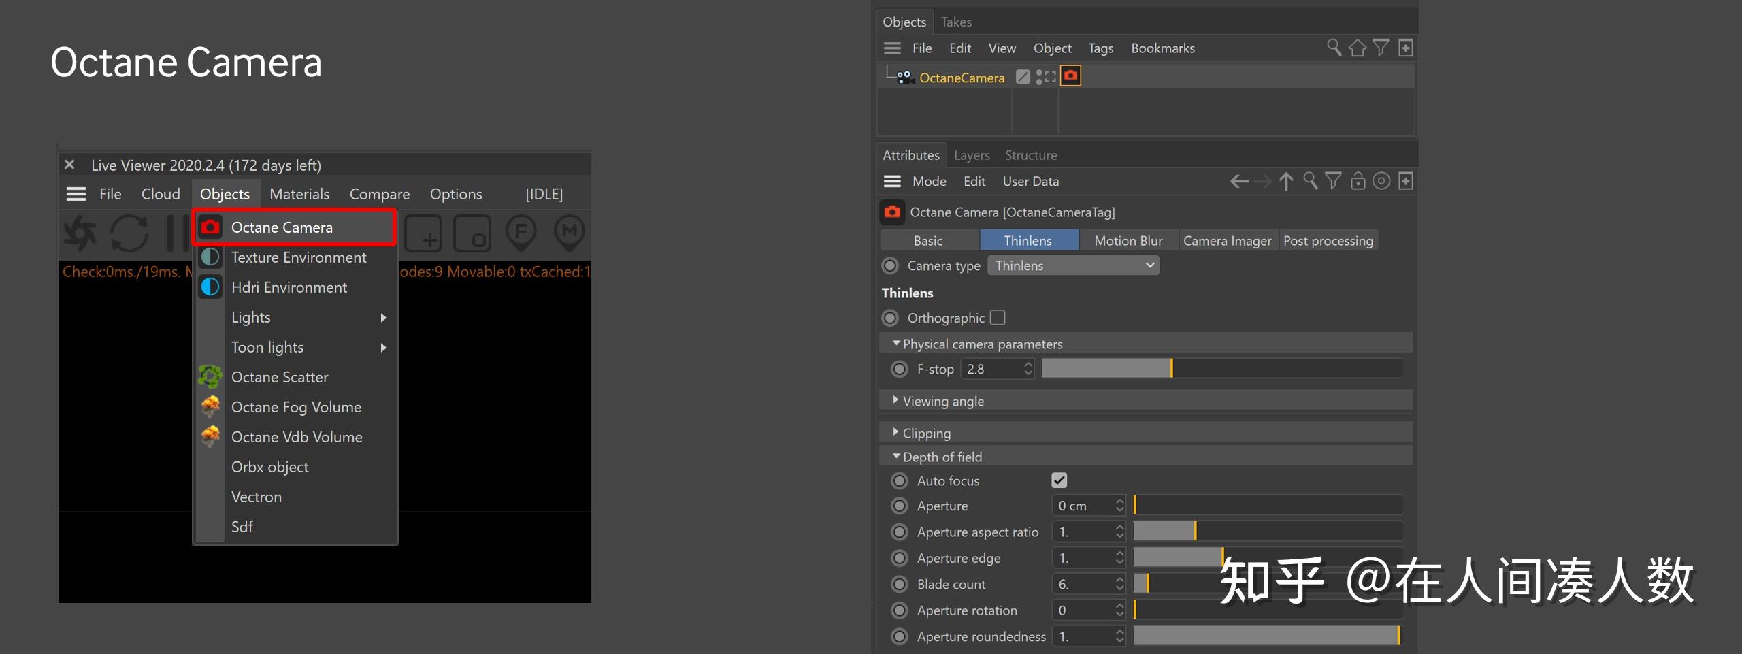1742x654 pixels.
Task: Enable the Orthographic checkbox
Action: click(998, 318)
